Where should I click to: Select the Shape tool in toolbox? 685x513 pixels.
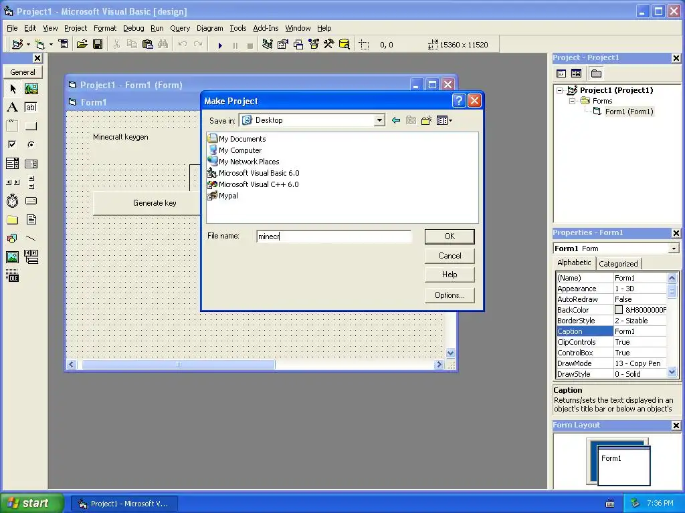click(13, 238)
